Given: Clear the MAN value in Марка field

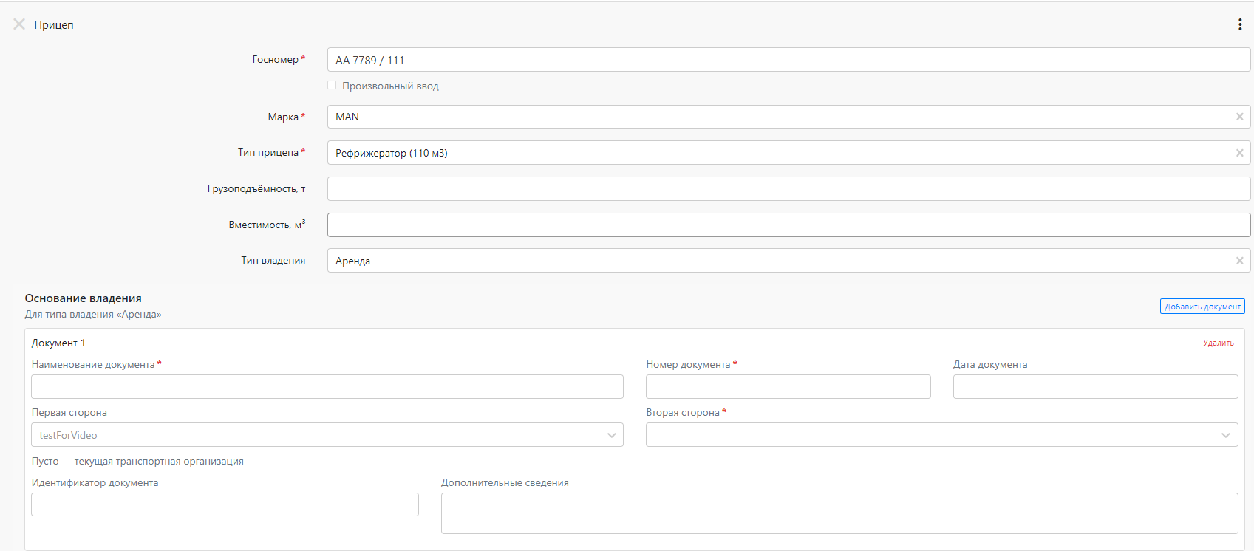Looking at the screenshot, I should coord(1239,117).
